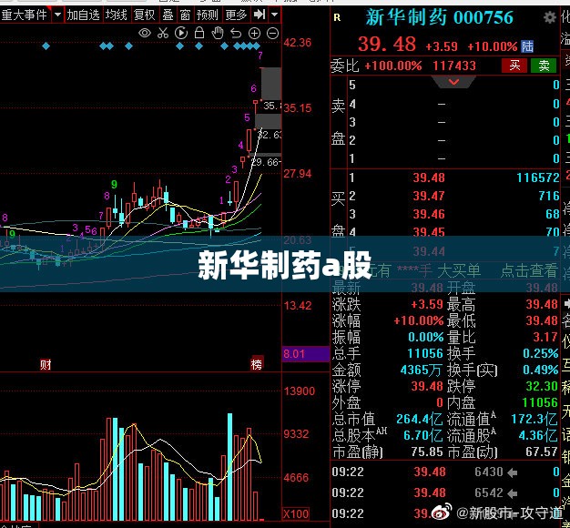This screenshot has width=570, height=528.
Task: Click the 委比 +100.00% value
Action: pos(393,66)
